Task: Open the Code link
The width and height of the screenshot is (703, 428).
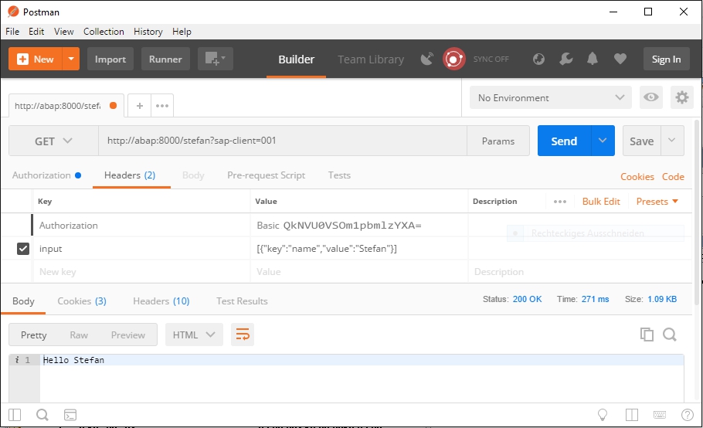Action: point(673,177)
